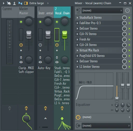Image resolution: width=133 pixels, height=131 pixels.
Task: Select the Master mixer track header
Action: tap(26, 12)
